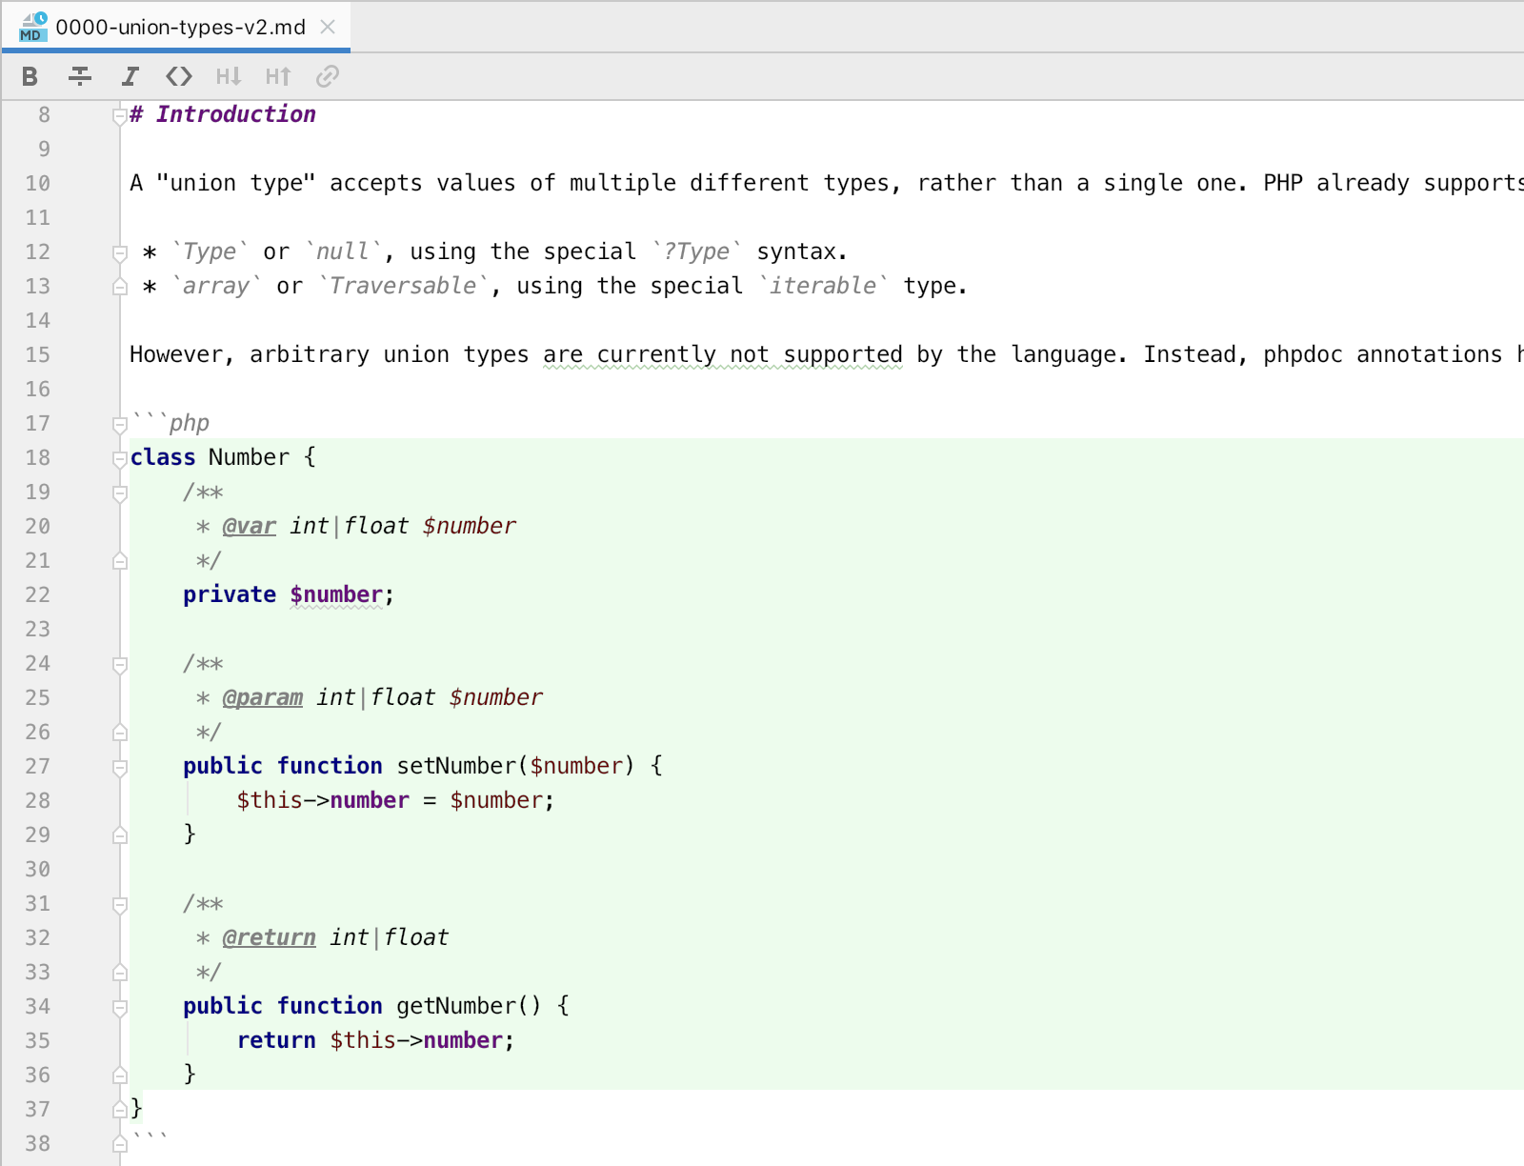Click the 'return' keyword on line 35
This screenshot has width=1524, height=1166.
click(276, 1040)
